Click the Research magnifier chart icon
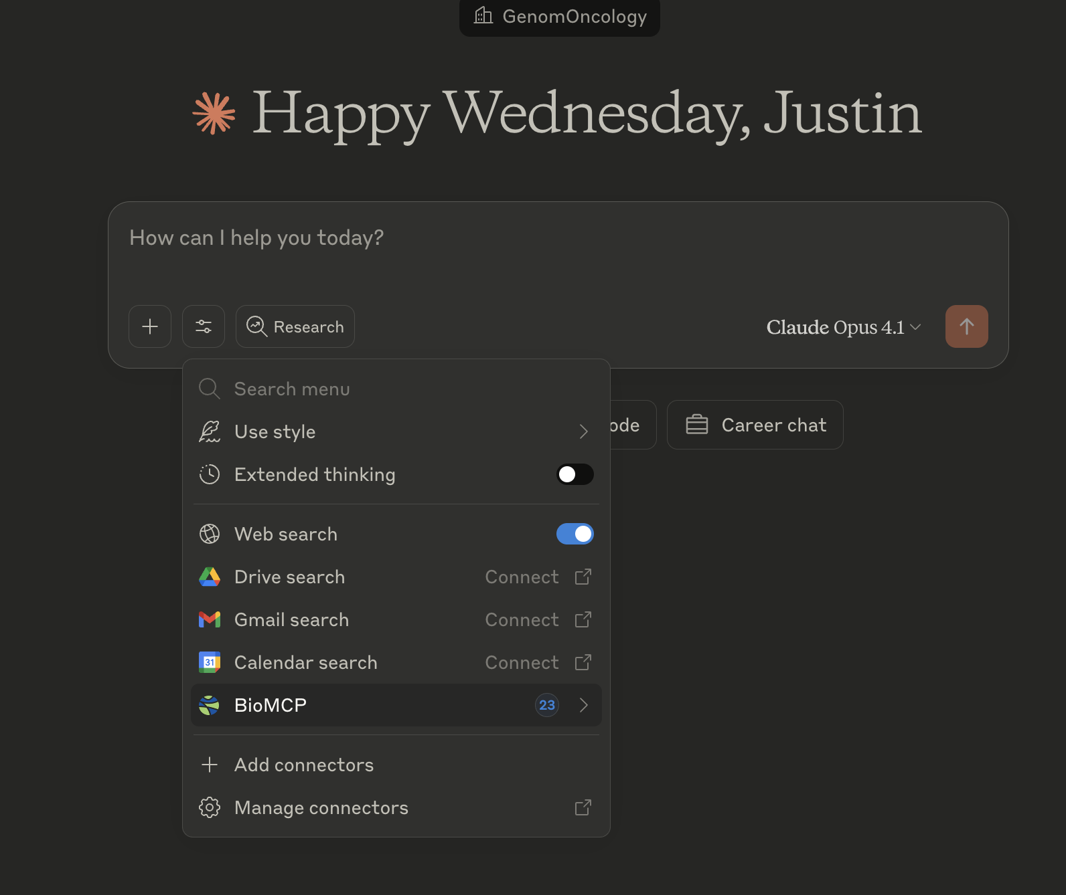The image size is (1066, 895). pos(257,326)
